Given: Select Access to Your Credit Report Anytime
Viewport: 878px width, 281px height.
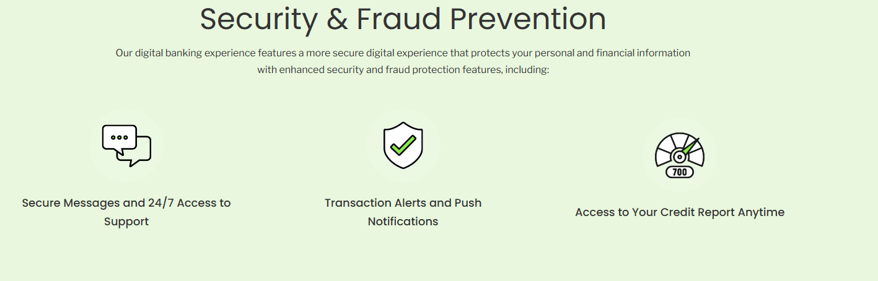Looking at the screenshot, I should tap(680, 212).
